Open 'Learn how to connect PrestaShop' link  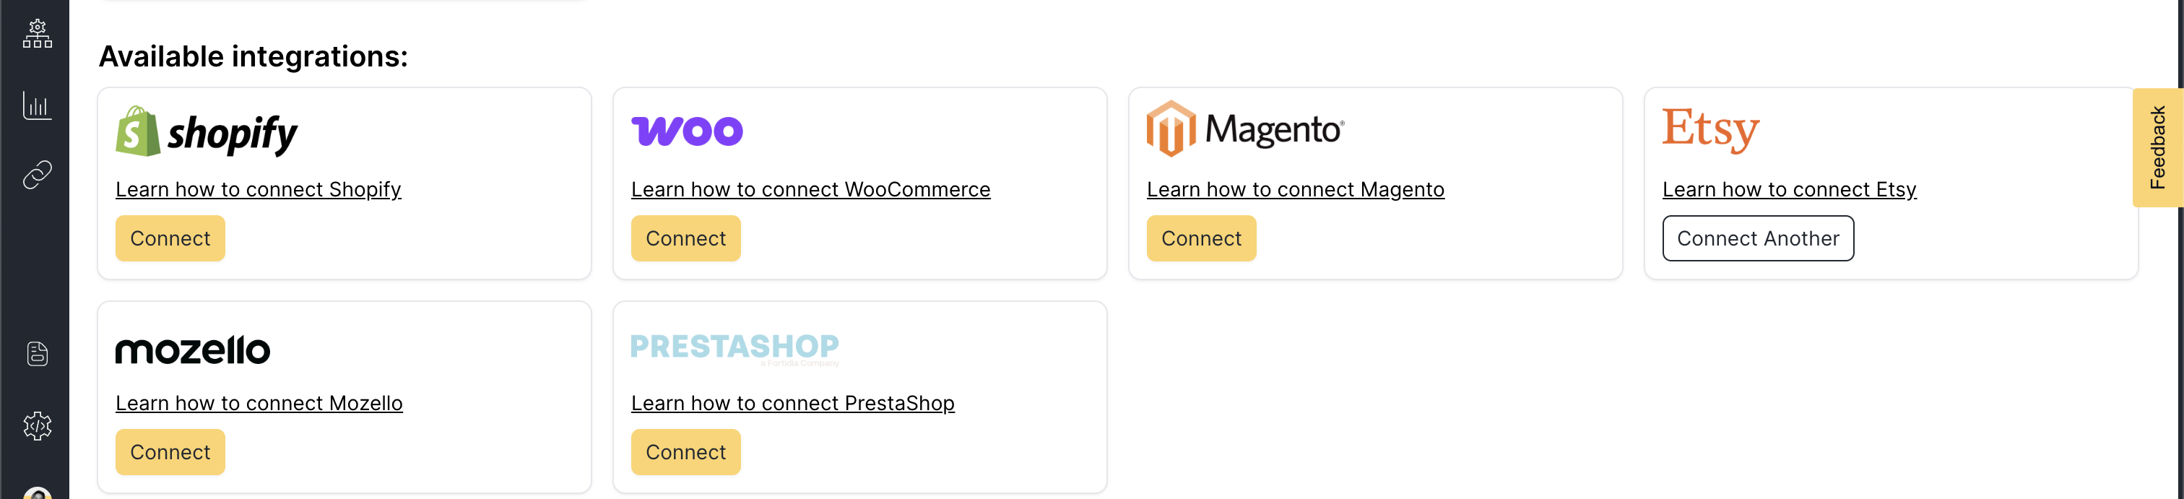click(793, 403)
